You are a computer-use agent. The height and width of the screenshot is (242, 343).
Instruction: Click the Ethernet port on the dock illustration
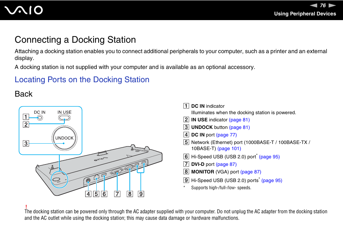(x=96, y=177)
